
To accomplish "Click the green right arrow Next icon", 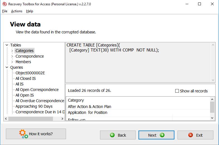I will (x=162, y=135).
